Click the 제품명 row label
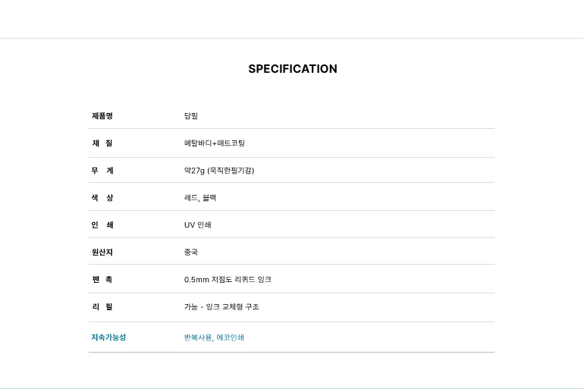Image resolution: width=584 pixels, height=389 pixels. pos(102,116)
